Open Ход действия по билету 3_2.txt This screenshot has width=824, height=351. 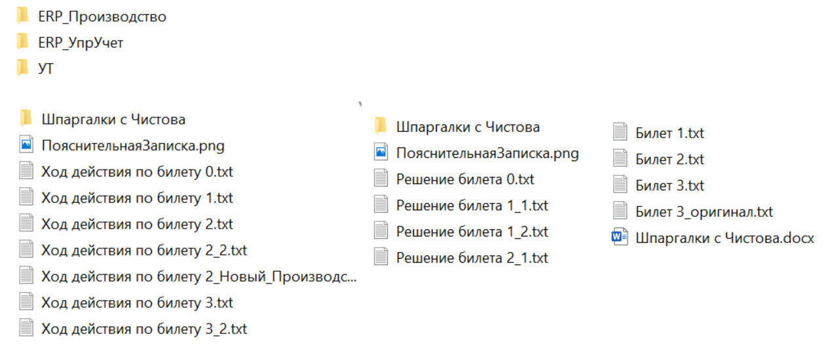tap(143, 329)
